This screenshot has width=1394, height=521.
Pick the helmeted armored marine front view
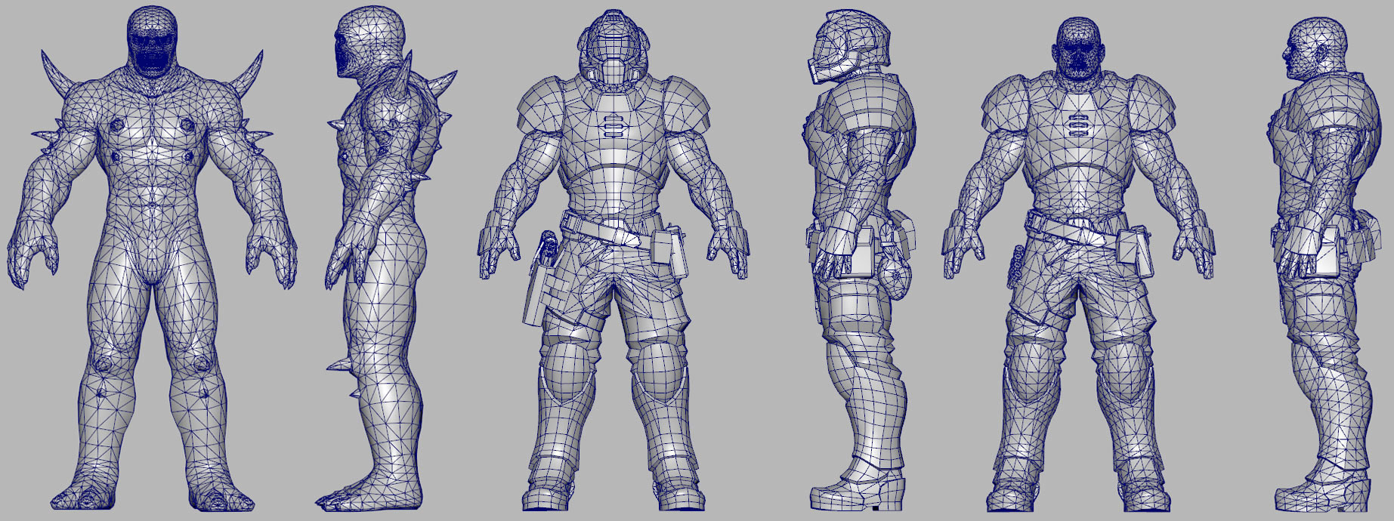(x=614, y=262)
